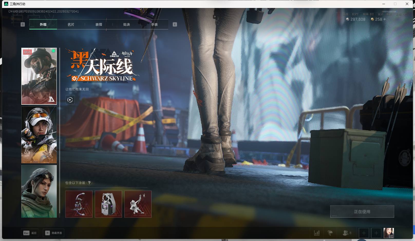Open the flag icon in bottom bar

(330, 233)
